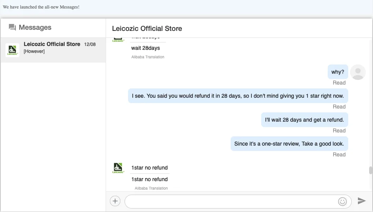Click "I'll wait 28 days and get a refund." bubble
The image size is (373, 212).
[305, 120]
